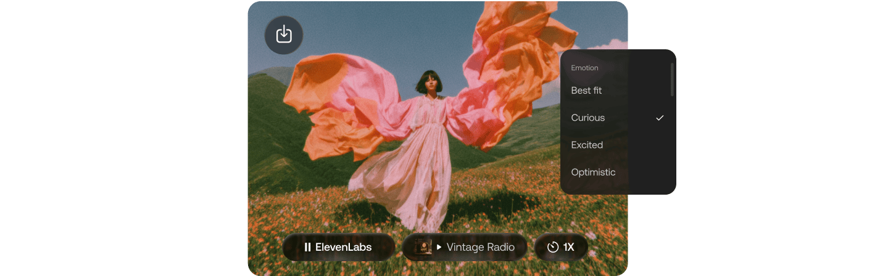Click the ElevenLabs label text
896x276 pixels.
tap(343, 247)
